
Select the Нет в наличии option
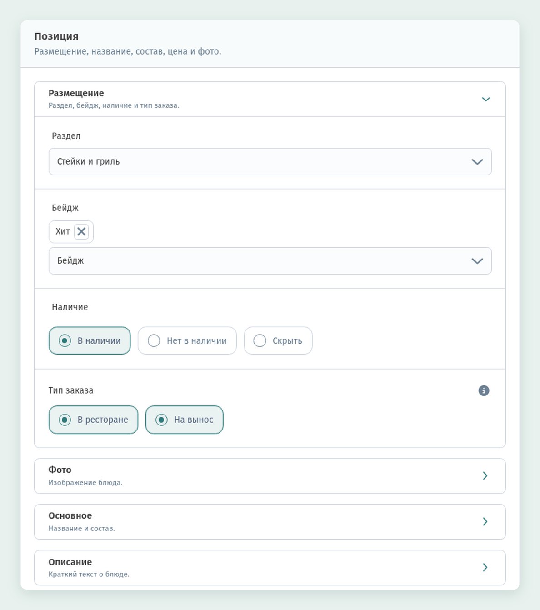point(187,340)
